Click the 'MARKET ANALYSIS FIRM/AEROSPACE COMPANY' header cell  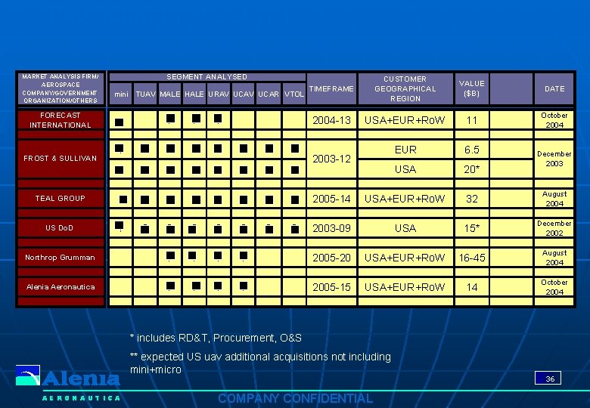61,88
